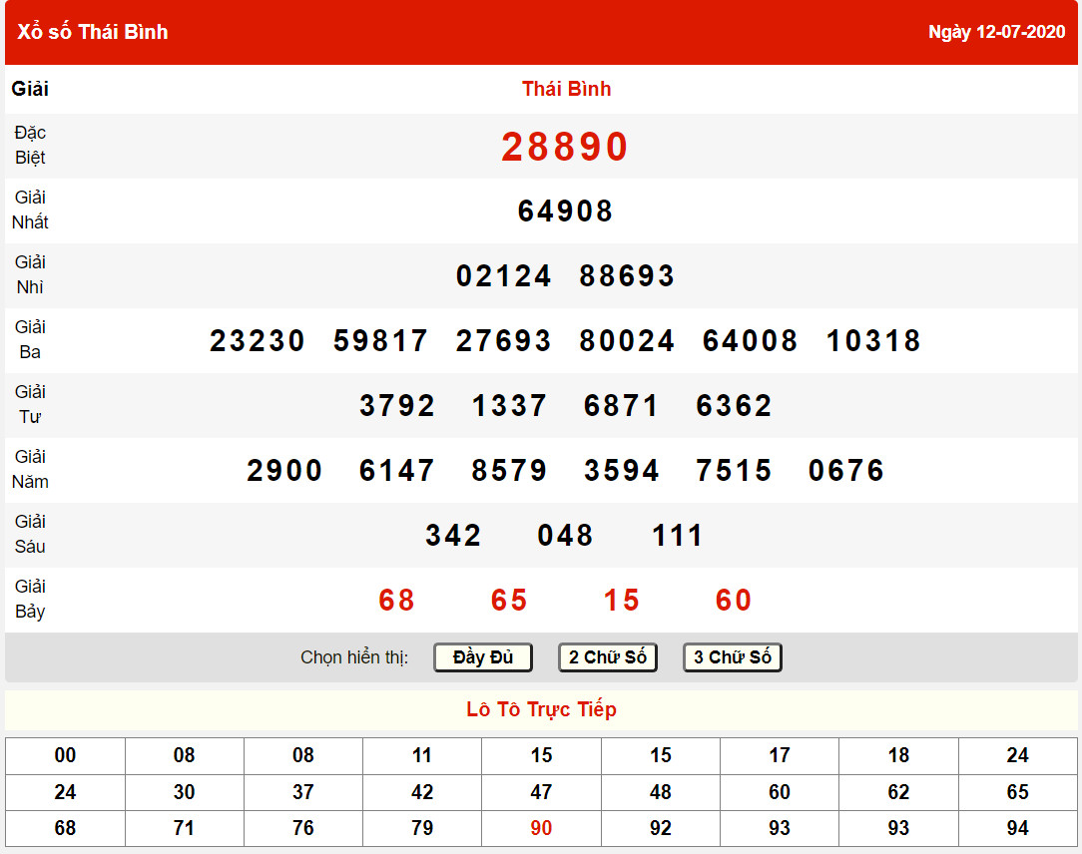Click the Đặc Biệt row label
The height and width of the screenshot is (854, 1082).
point(30,146)
